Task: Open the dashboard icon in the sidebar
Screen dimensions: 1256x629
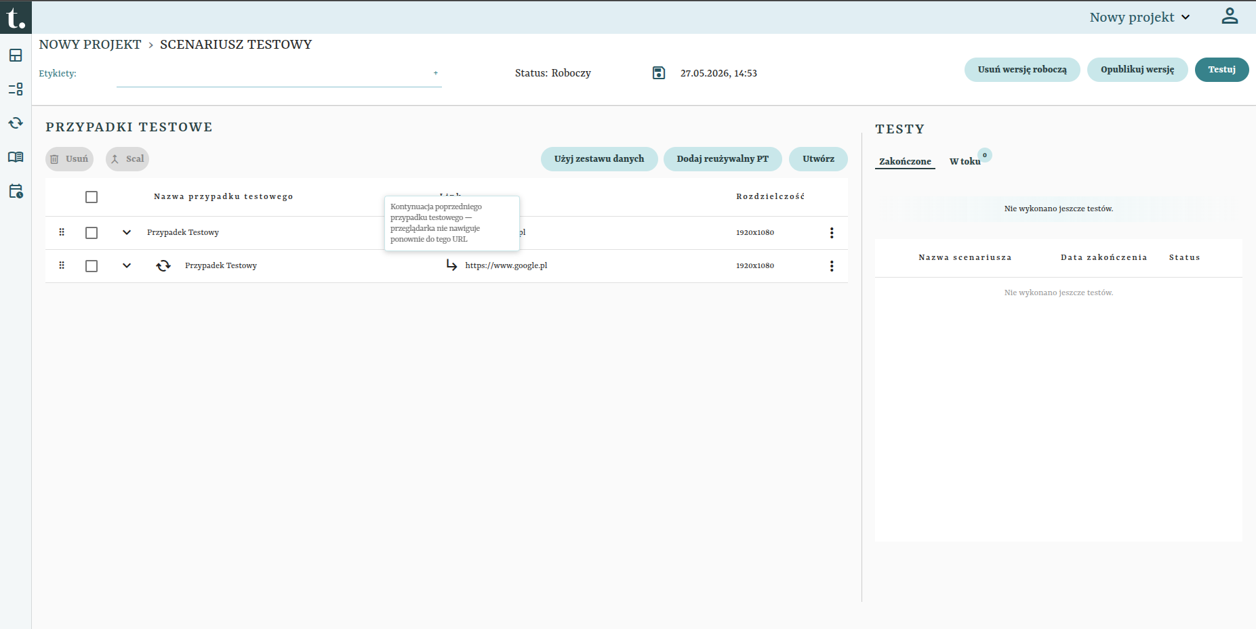Action: [x=16, y=56]
